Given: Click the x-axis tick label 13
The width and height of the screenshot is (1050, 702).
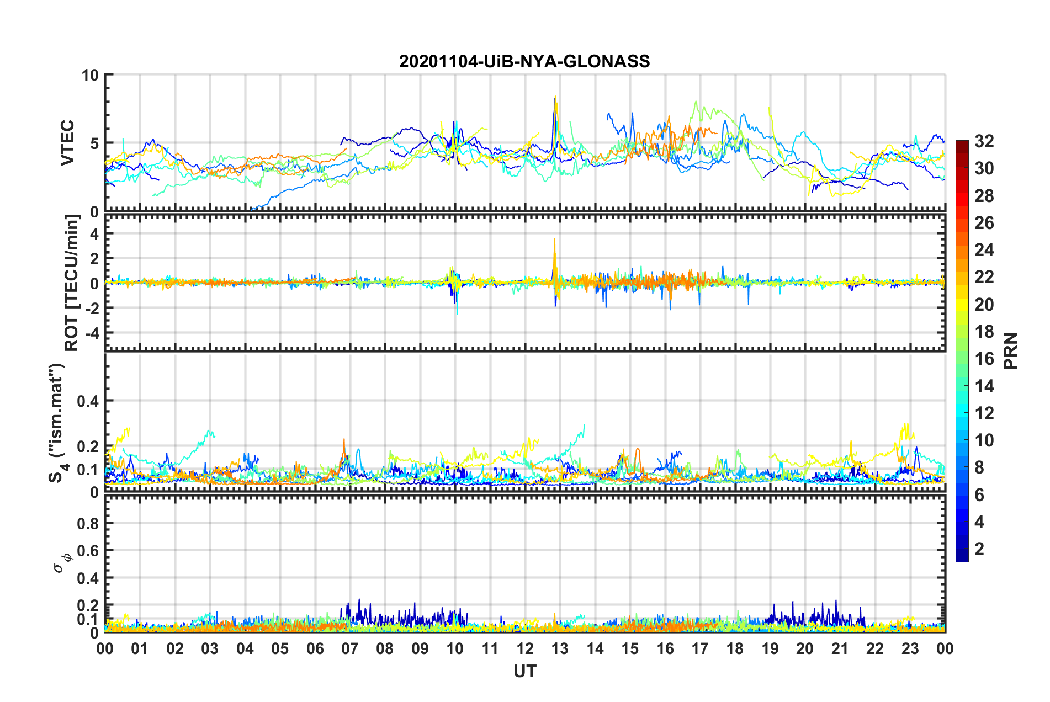Looking at the screenshot, I should (x=560, y=648).
